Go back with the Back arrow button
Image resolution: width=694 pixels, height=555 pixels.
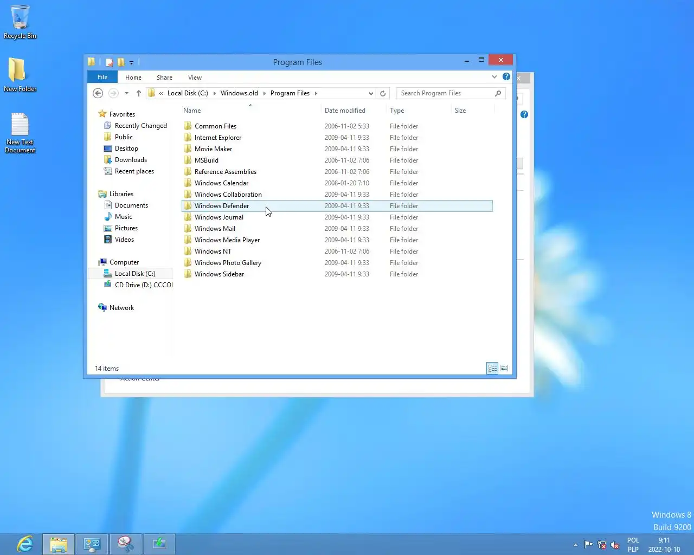[x=98, y=93]
